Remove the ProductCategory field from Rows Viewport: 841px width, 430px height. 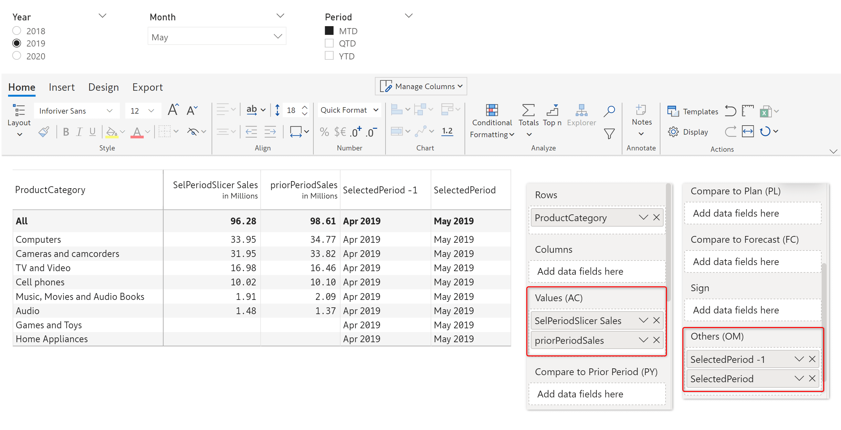point(656,217)
